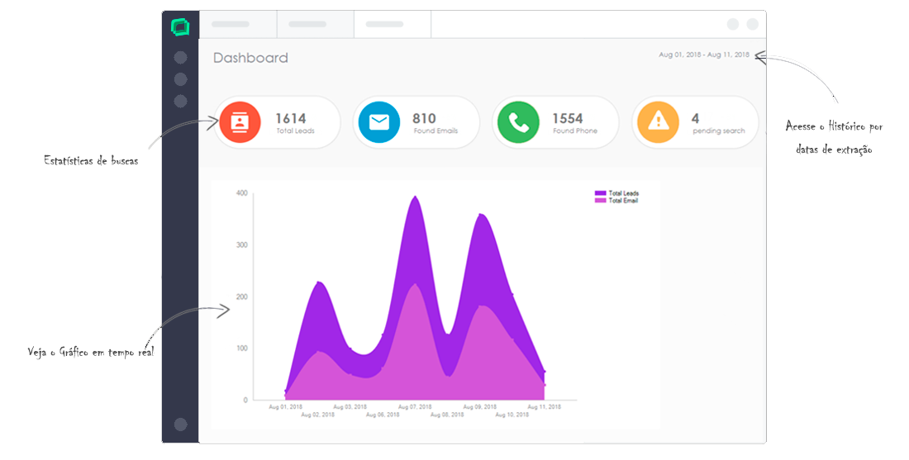Click the Aug 09, 2018 axis label
909x460 pixels.
(x=479, y=406)
